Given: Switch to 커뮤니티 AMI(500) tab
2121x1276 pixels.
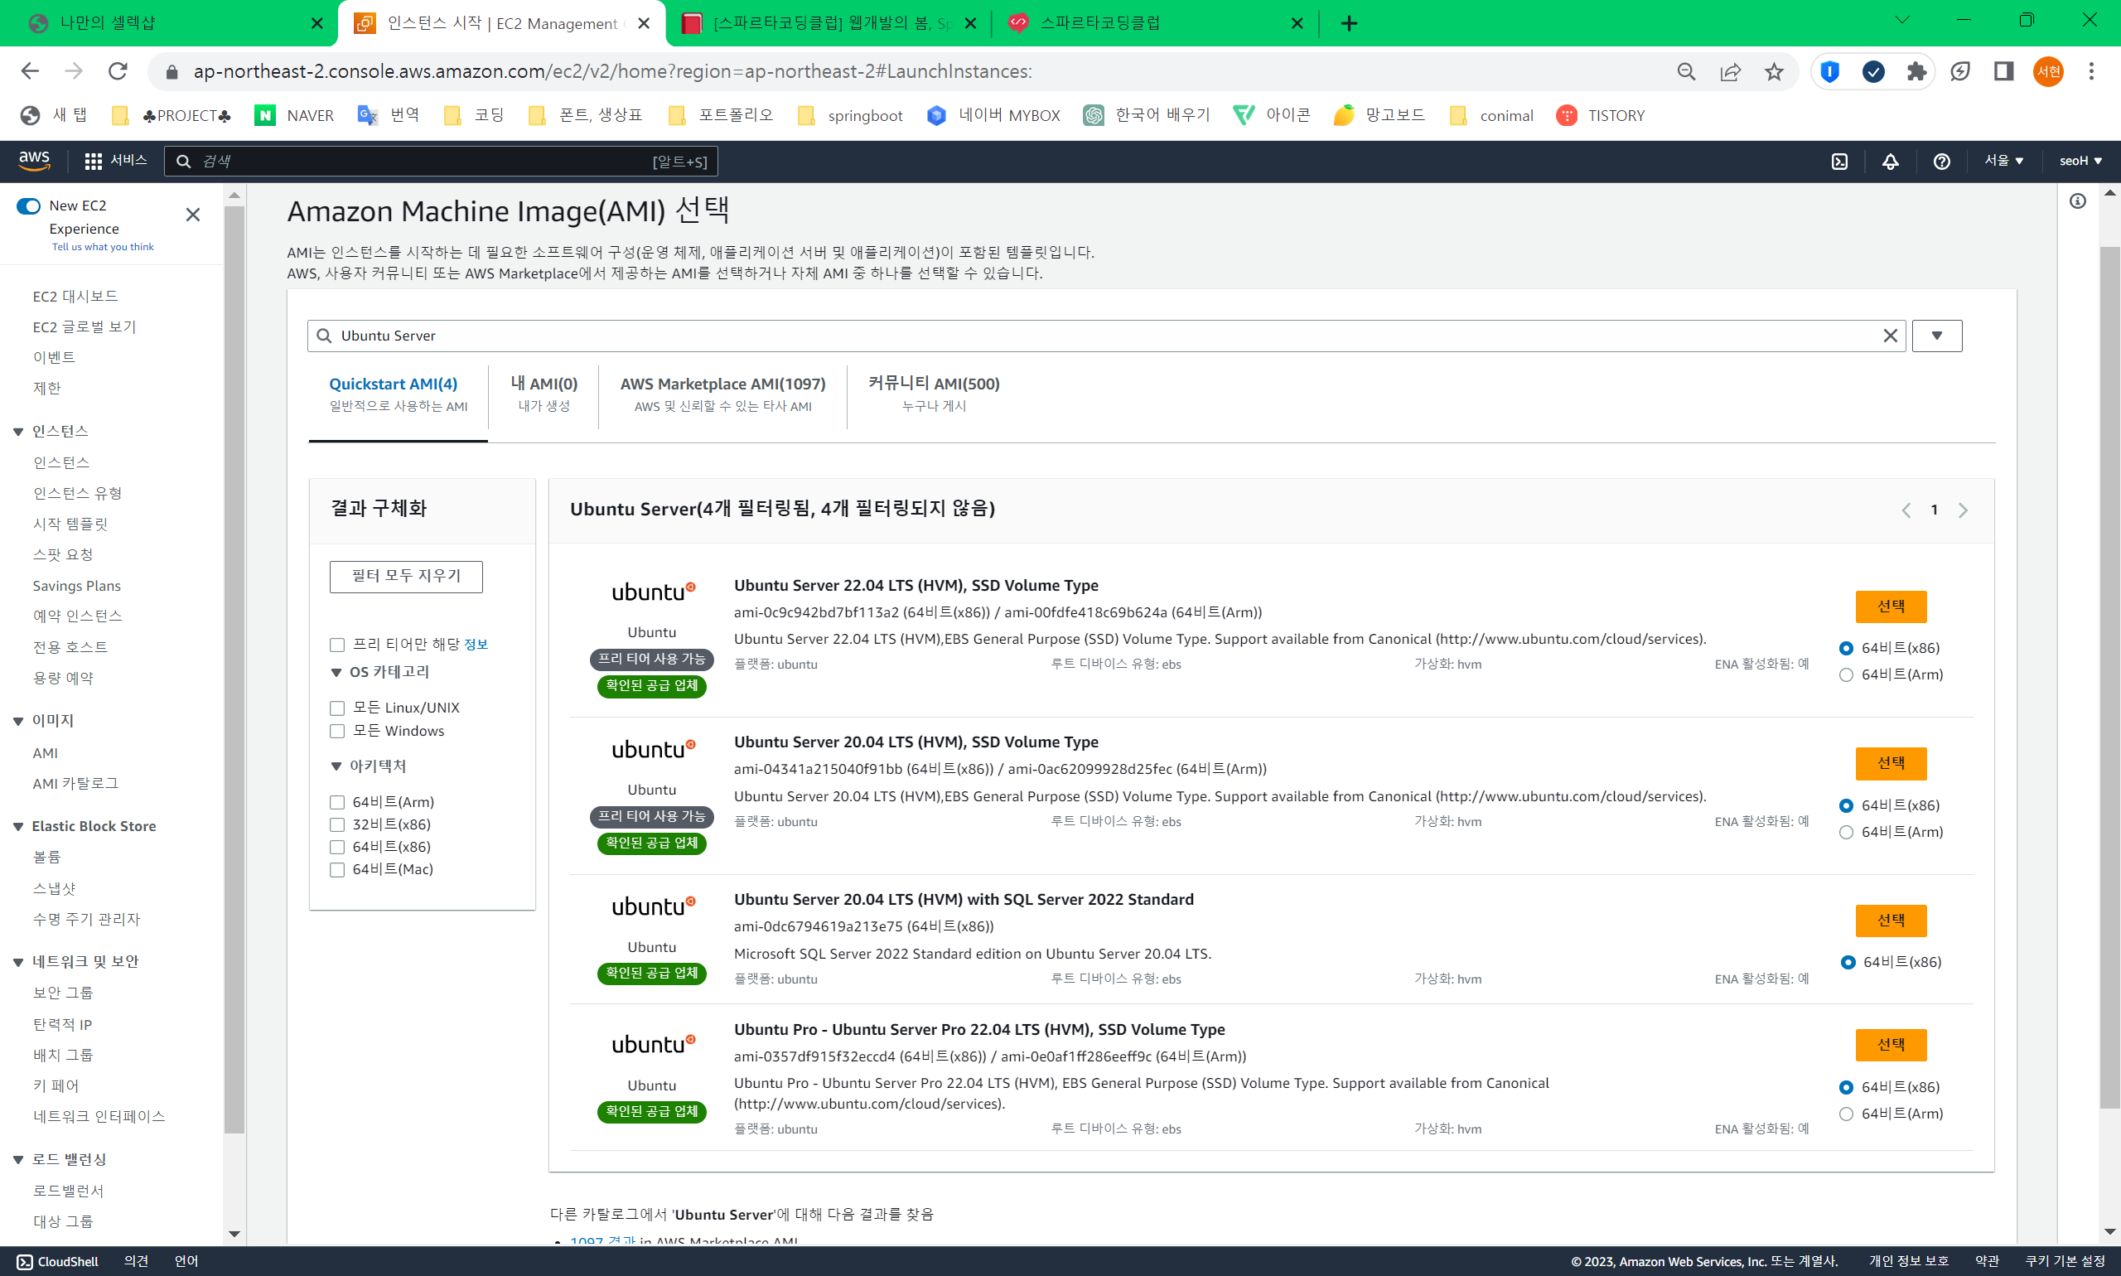Looking at the screenshot, I should click(934, 394).
